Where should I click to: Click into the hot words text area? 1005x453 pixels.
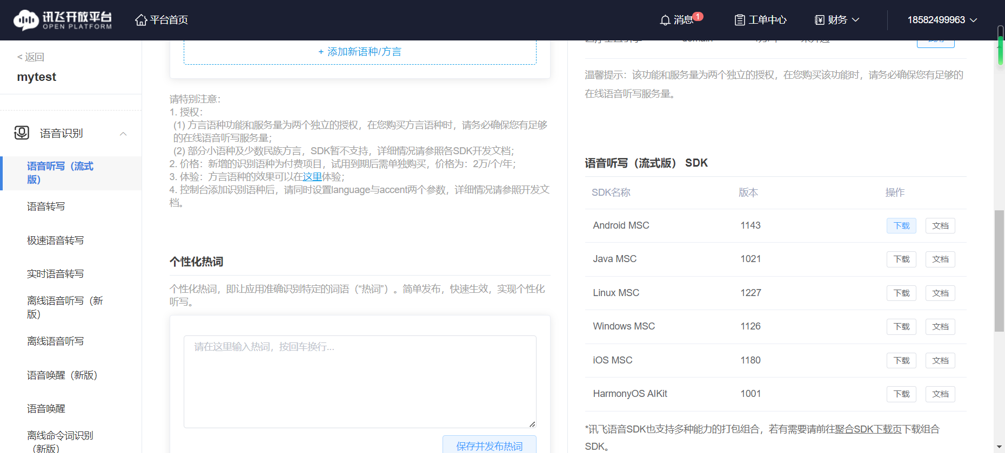click(360, 381)
